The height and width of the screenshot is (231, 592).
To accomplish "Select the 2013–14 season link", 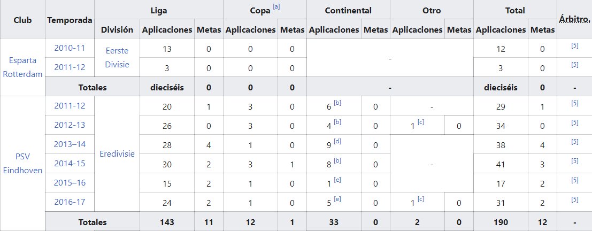I will 70,144.
